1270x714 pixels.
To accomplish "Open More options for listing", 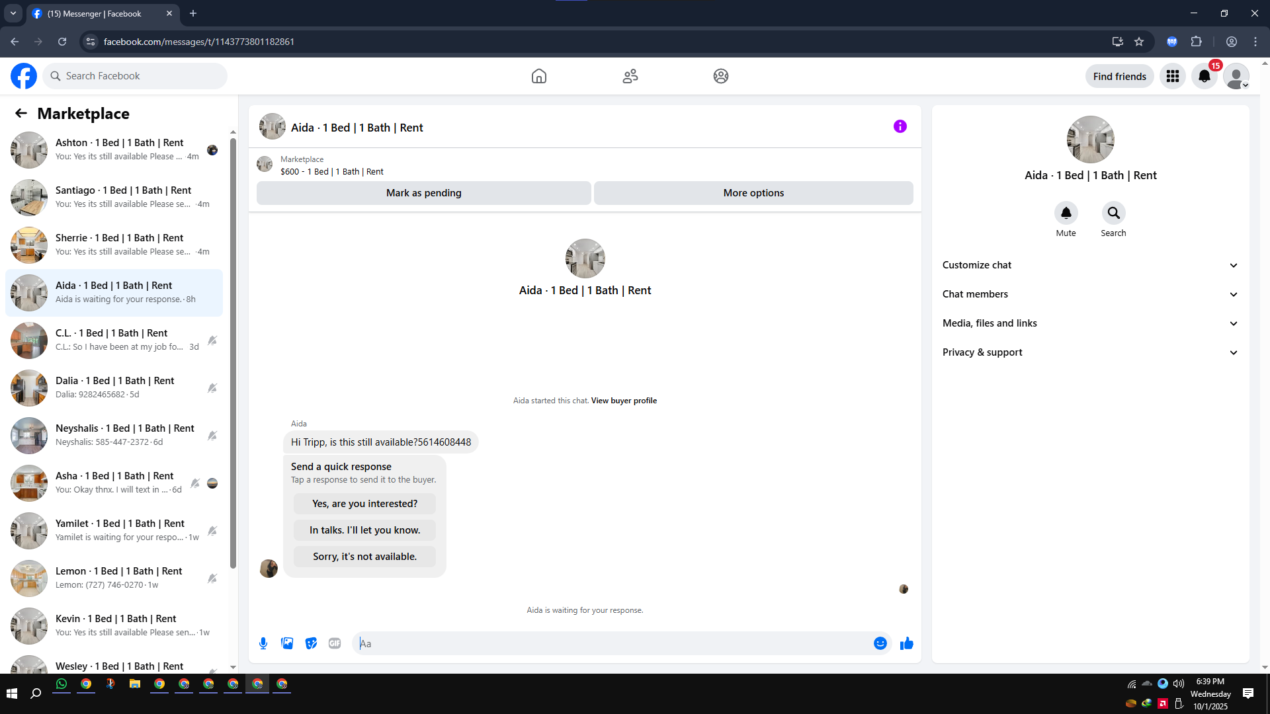I will (x=753, y=193).
